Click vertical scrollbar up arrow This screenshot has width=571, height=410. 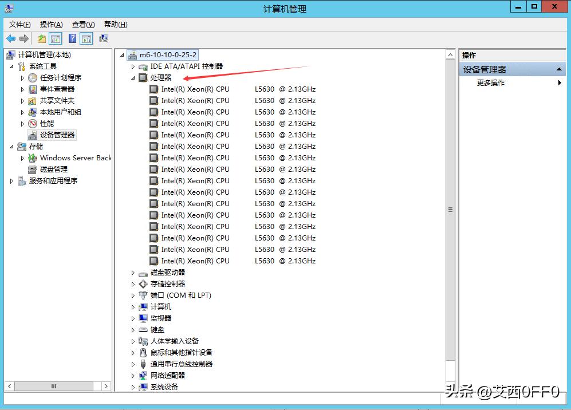coord(451,55)
